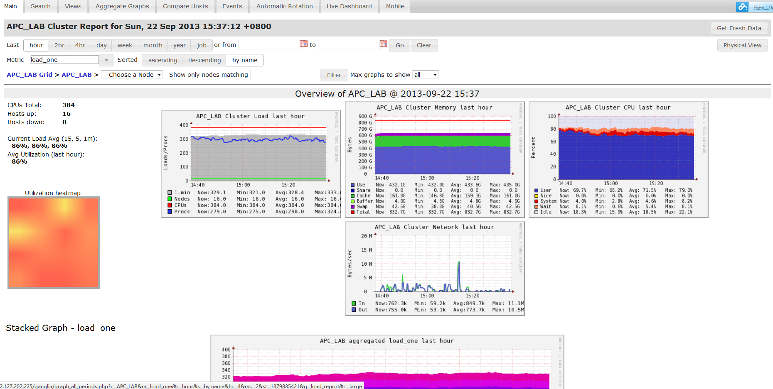
Task: Expand the Metric combo box arrow
Action: [106, 60]
